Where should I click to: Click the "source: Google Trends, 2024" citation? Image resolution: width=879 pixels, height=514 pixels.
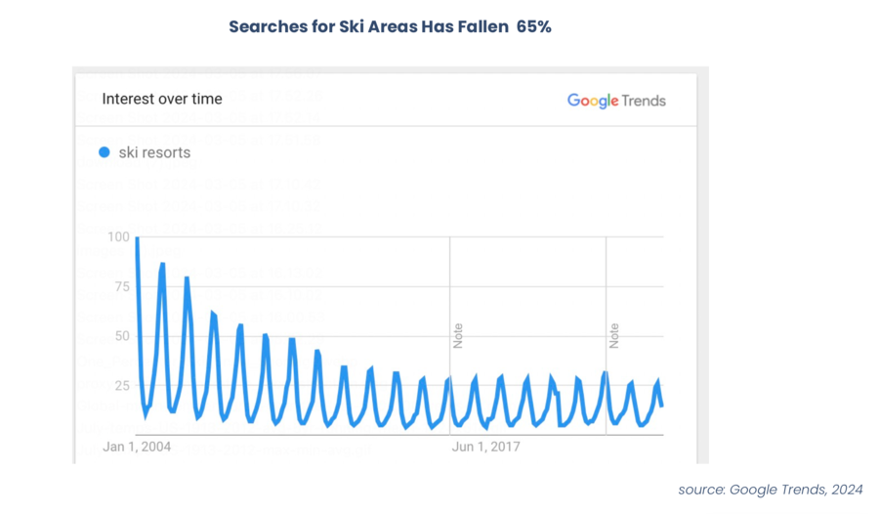point(771,490)
